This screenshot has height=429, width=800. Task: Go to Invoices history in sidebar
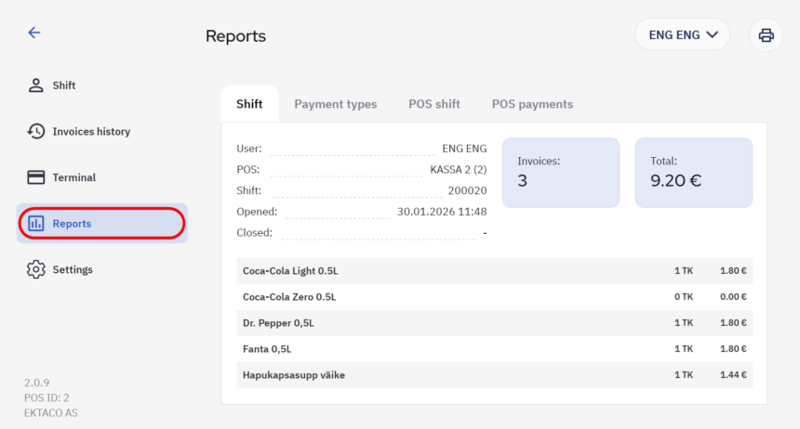(91, 132)
